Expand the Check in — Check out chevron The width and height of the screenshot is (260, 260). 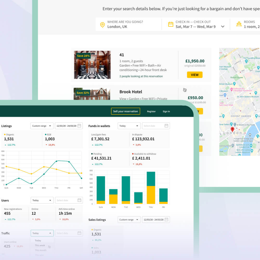point(223,27)
